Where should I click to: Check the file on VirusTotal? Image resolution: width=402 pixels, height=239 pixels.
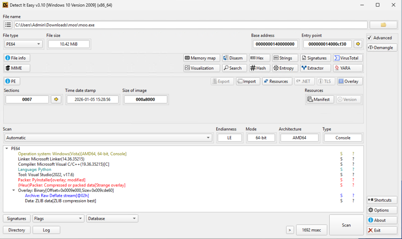347,58
